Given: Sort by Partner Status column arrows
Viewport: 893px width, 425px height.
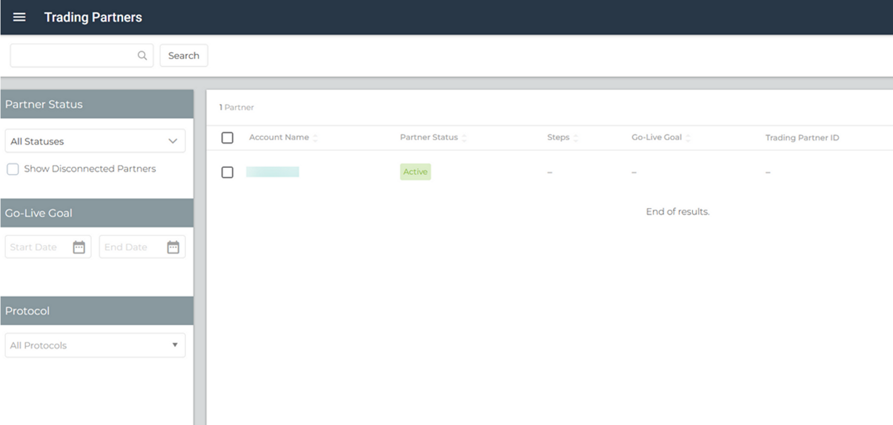Looking at the screenshot, I should tap(464, 138).
